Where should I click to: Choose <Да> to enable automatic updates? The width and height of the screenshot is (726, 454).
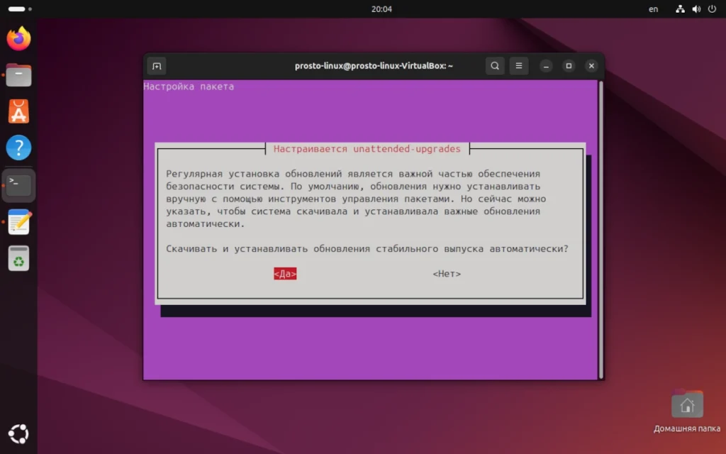pyautogui.click(x=285, y=274)
